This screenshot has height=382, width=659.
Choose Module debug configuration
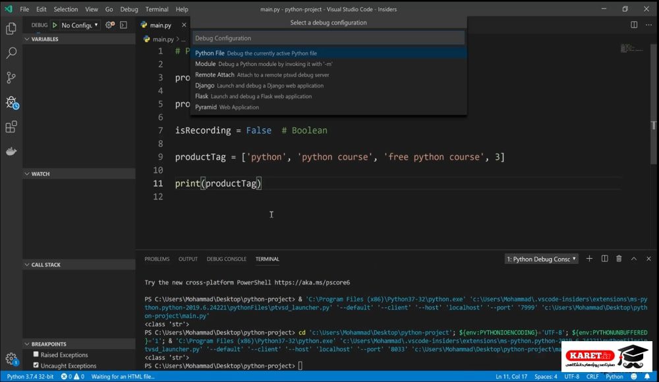tap(328, 64)
